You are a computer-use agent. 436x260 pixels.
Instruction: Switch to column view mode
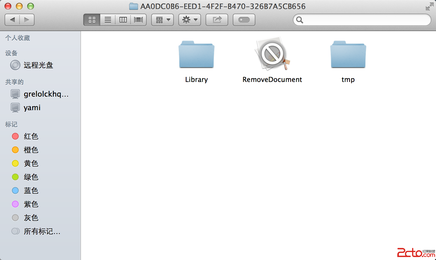[123, 20]
